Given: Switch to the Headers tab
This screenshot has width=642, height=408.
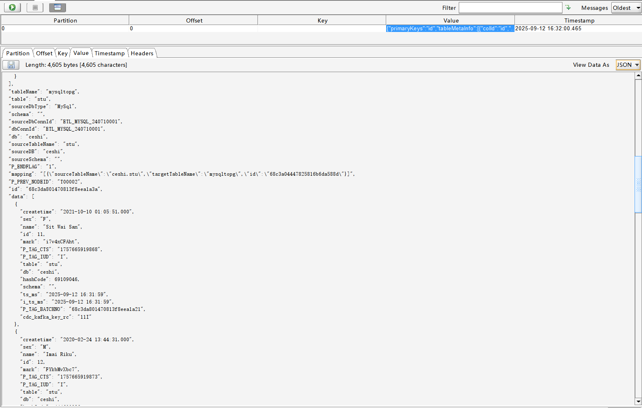Looking at the screenshot, I should click(142, 53).
